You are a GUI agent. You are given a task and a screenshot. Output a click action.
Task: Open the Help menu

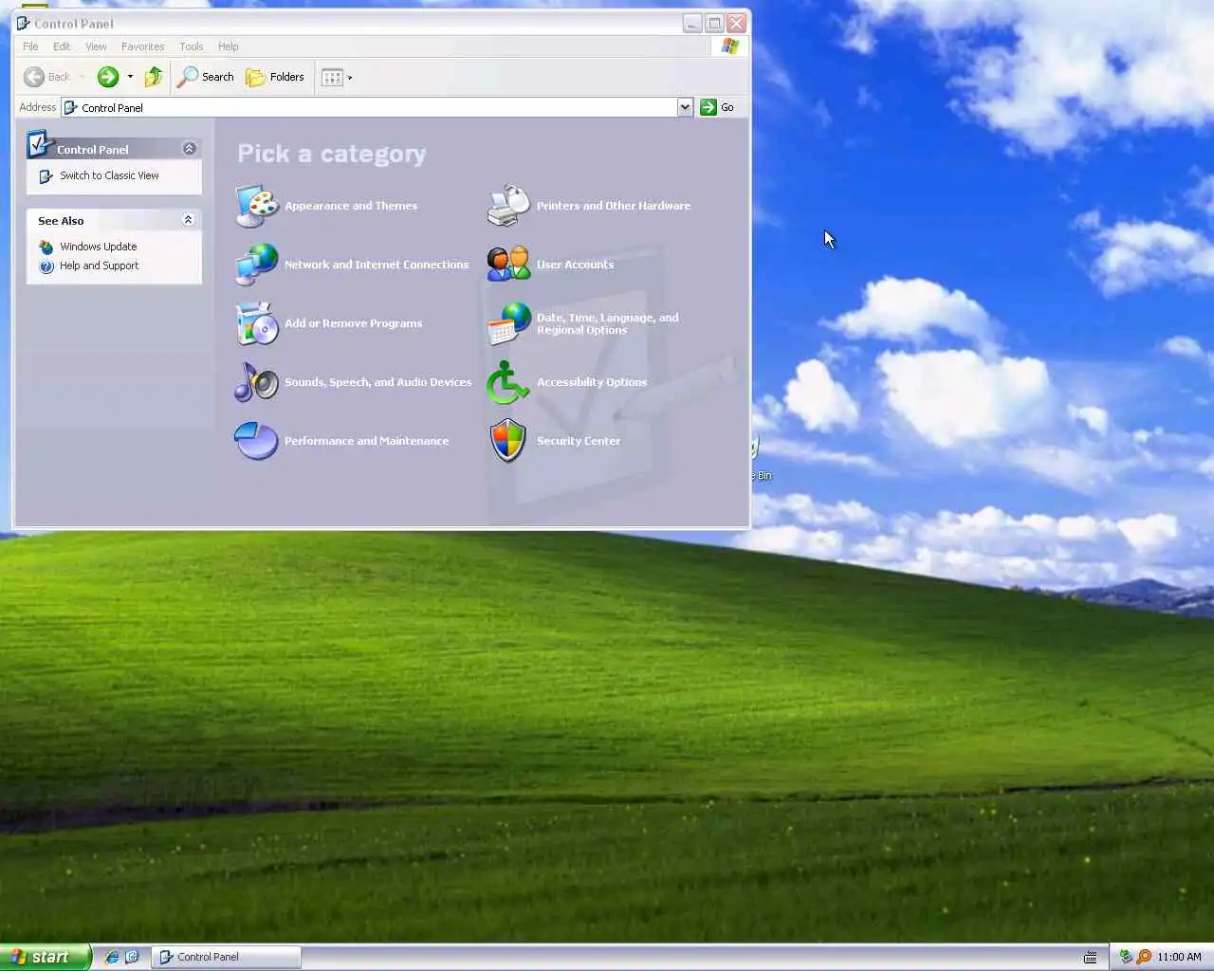[x=229, y=46]
